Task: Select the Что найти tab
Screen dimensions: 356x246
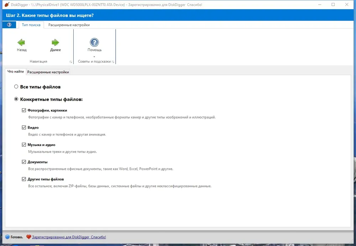Action: pyautogui.click(x=15, y=72)
